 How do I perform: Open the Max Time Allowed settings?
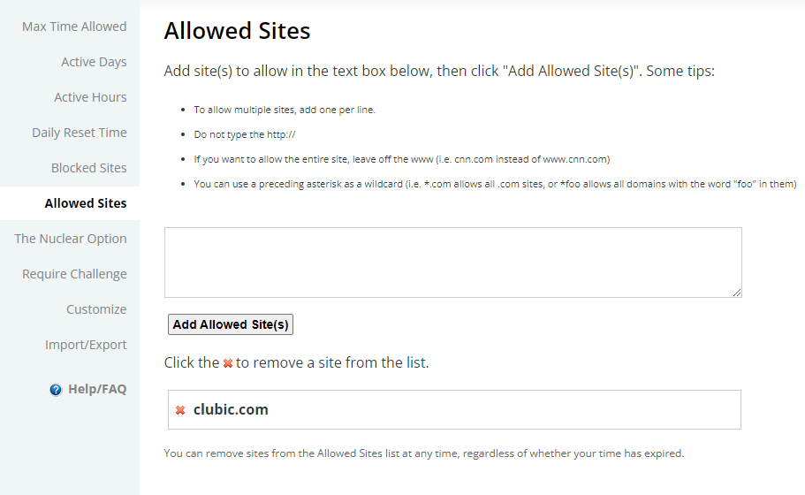(74, 27)
